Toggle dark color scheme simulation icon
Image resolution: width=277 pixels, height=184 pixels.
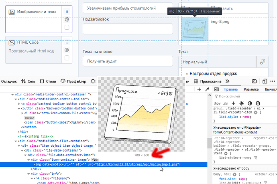250,103
